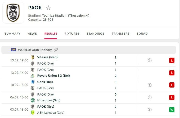Open match info for PAOK vs Hibernian
Screen dimensions: 180x118
(150, 97)
